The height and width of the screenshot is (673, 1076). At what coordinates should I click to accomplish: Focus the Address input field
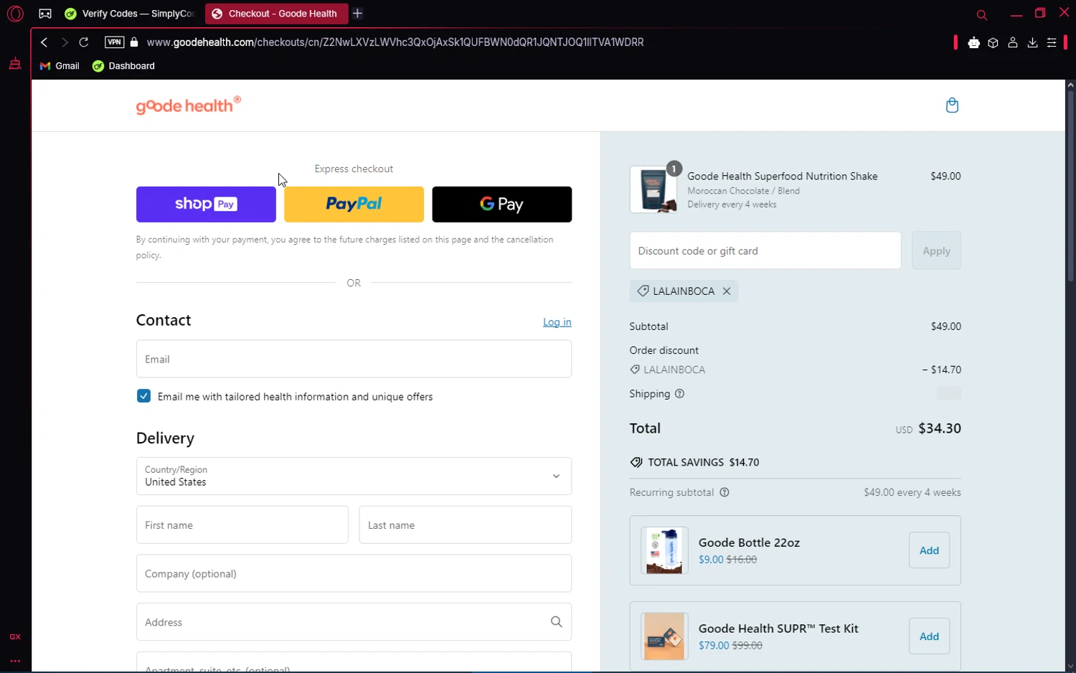tap(354, 621)
